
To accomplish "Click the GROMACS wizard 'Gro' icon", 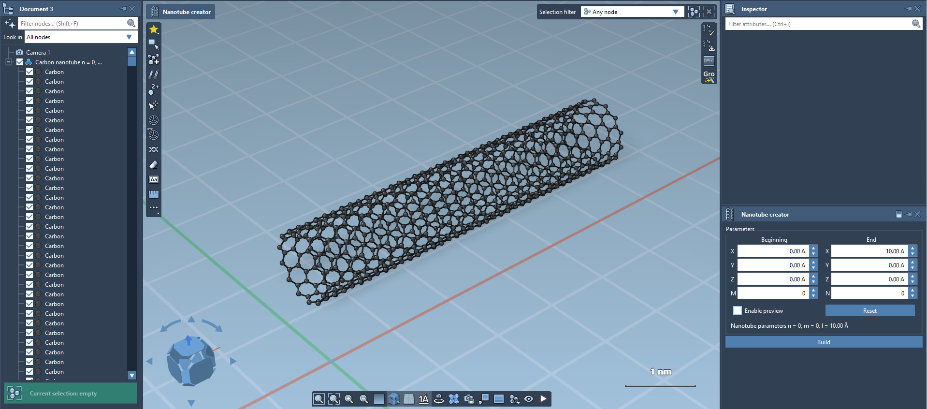I will coord(709,76).
